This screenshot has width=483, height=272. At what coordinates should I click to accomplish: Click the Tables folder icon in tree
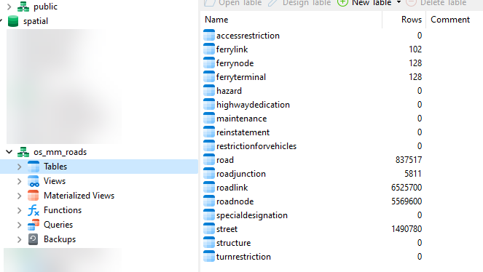(x=34, y=167)
